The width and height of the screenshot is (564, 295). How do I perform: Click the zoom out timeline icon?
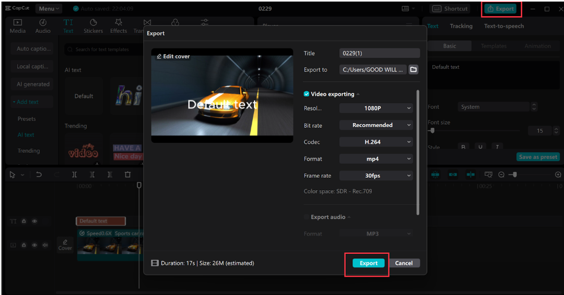click(x=501, y=175)
